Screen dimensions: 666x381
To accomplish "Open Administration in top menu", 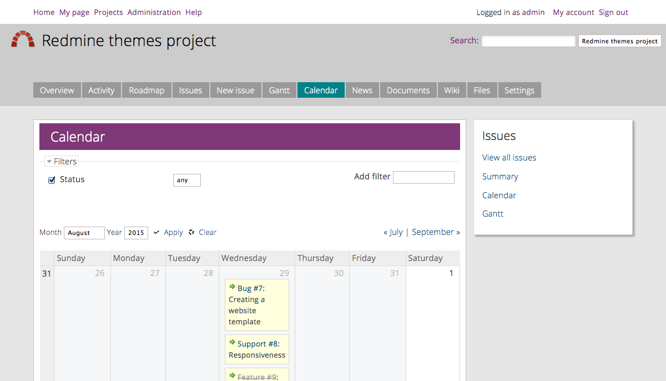I will coord(154,12).
